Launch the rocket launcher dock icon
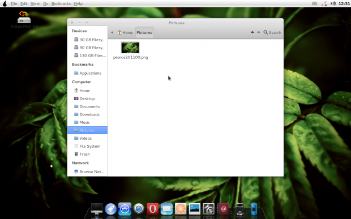Viewport: 351px width, 219px height. (110, 209)
